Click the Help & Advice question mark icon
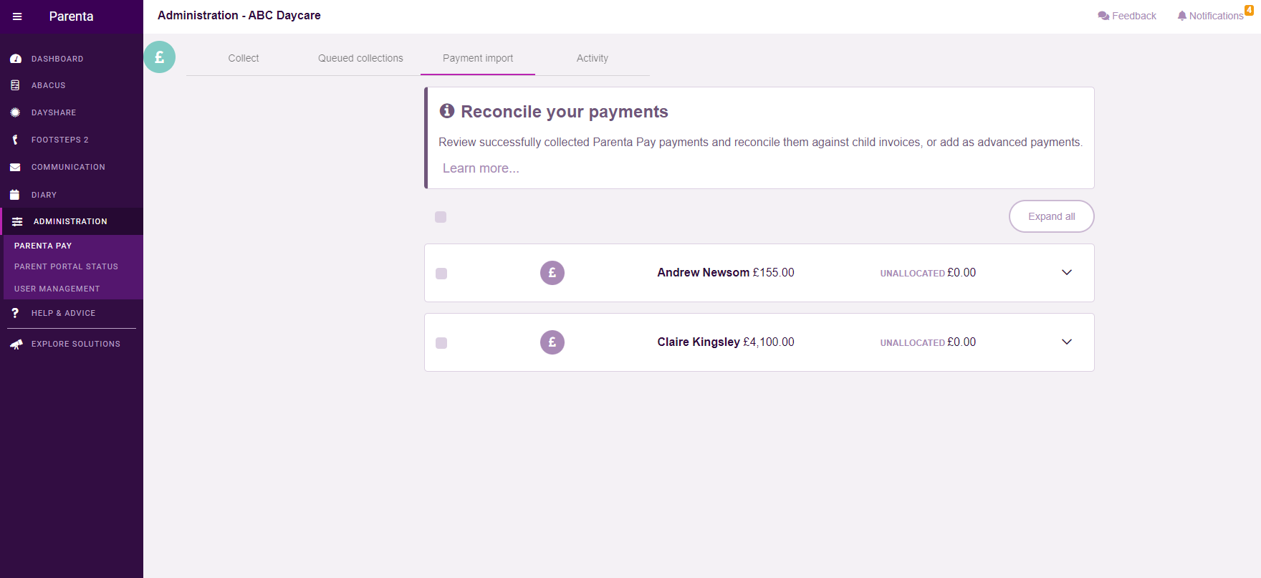Viewport: 1261px width, 578px height. pyautogui.click(x=15, y=313)
